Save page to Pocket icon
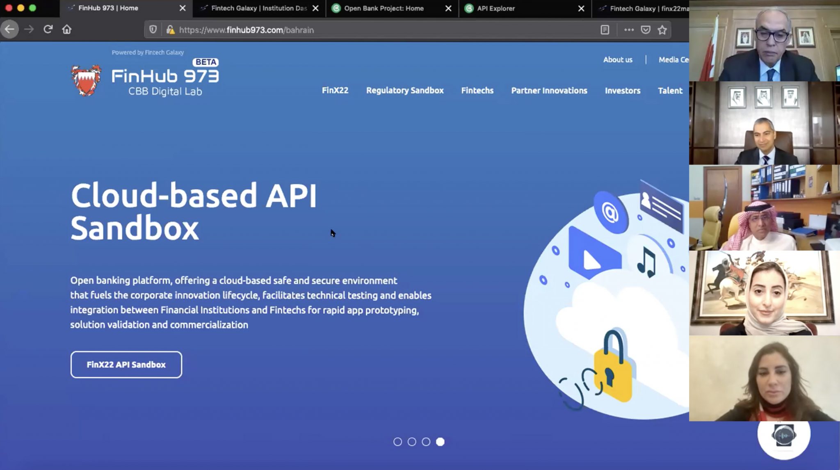840x470 pixels. coord(646,30)
